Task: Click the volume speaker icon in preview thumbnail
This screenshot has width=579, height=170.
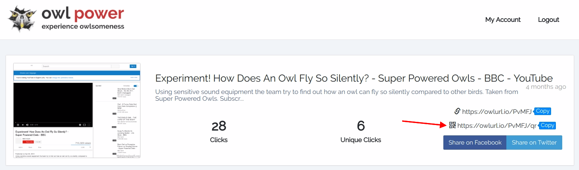Action: click(27, 125)
